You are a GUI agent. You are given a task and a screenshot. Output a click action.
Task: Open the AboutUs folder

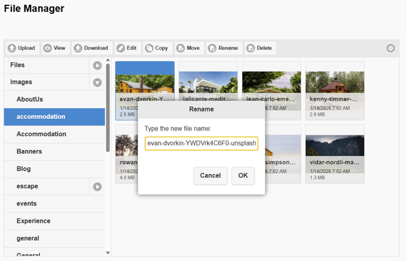(55, 100)
